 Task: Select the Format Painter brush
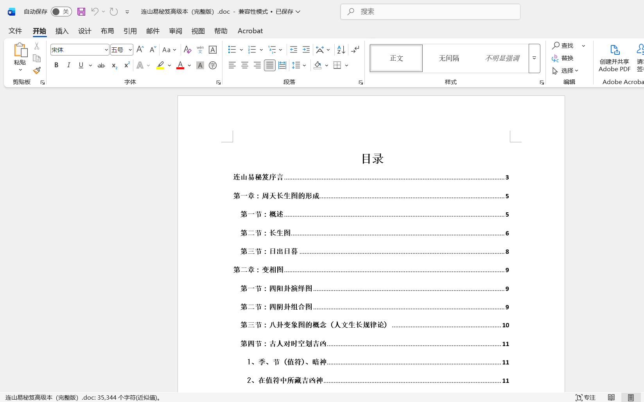coord(37,70)
